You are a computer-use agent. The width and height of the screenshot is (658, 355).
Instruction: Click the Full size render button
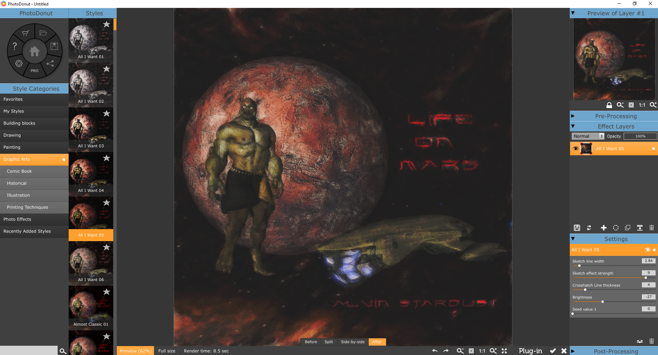pyautogui.click(x=167, y=351)
